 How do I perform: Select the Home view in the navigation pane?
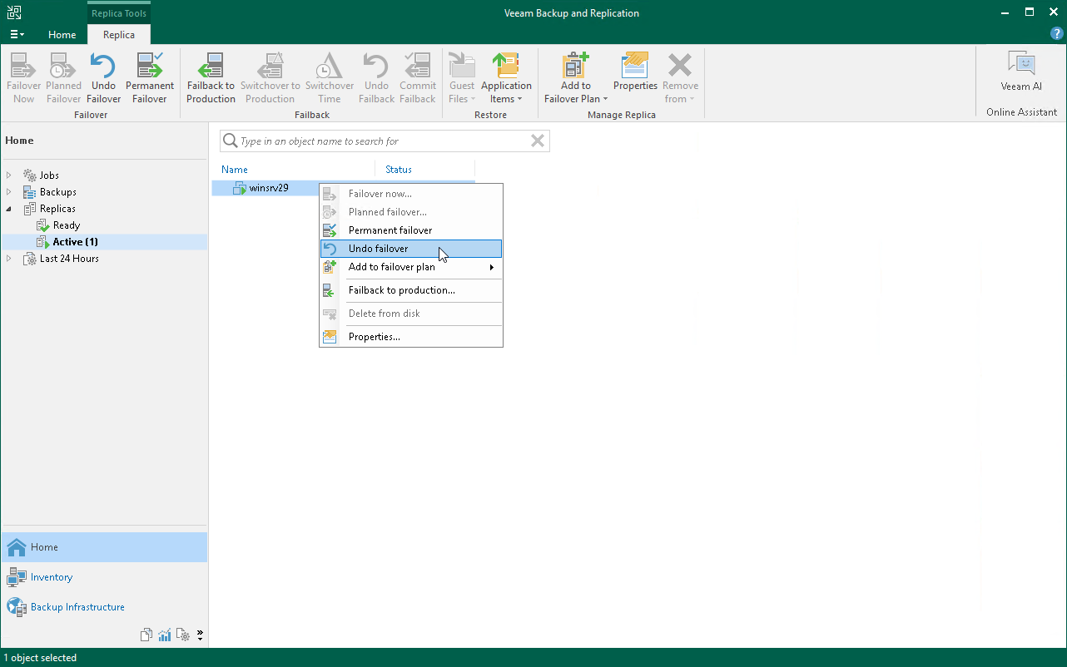tap(104, 547)
